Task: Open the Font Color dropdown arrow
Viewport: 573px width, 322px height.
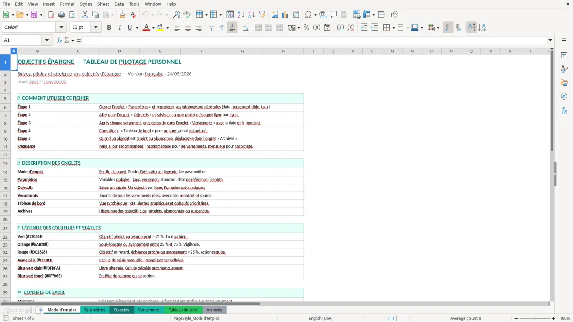Action: point(153,28)
